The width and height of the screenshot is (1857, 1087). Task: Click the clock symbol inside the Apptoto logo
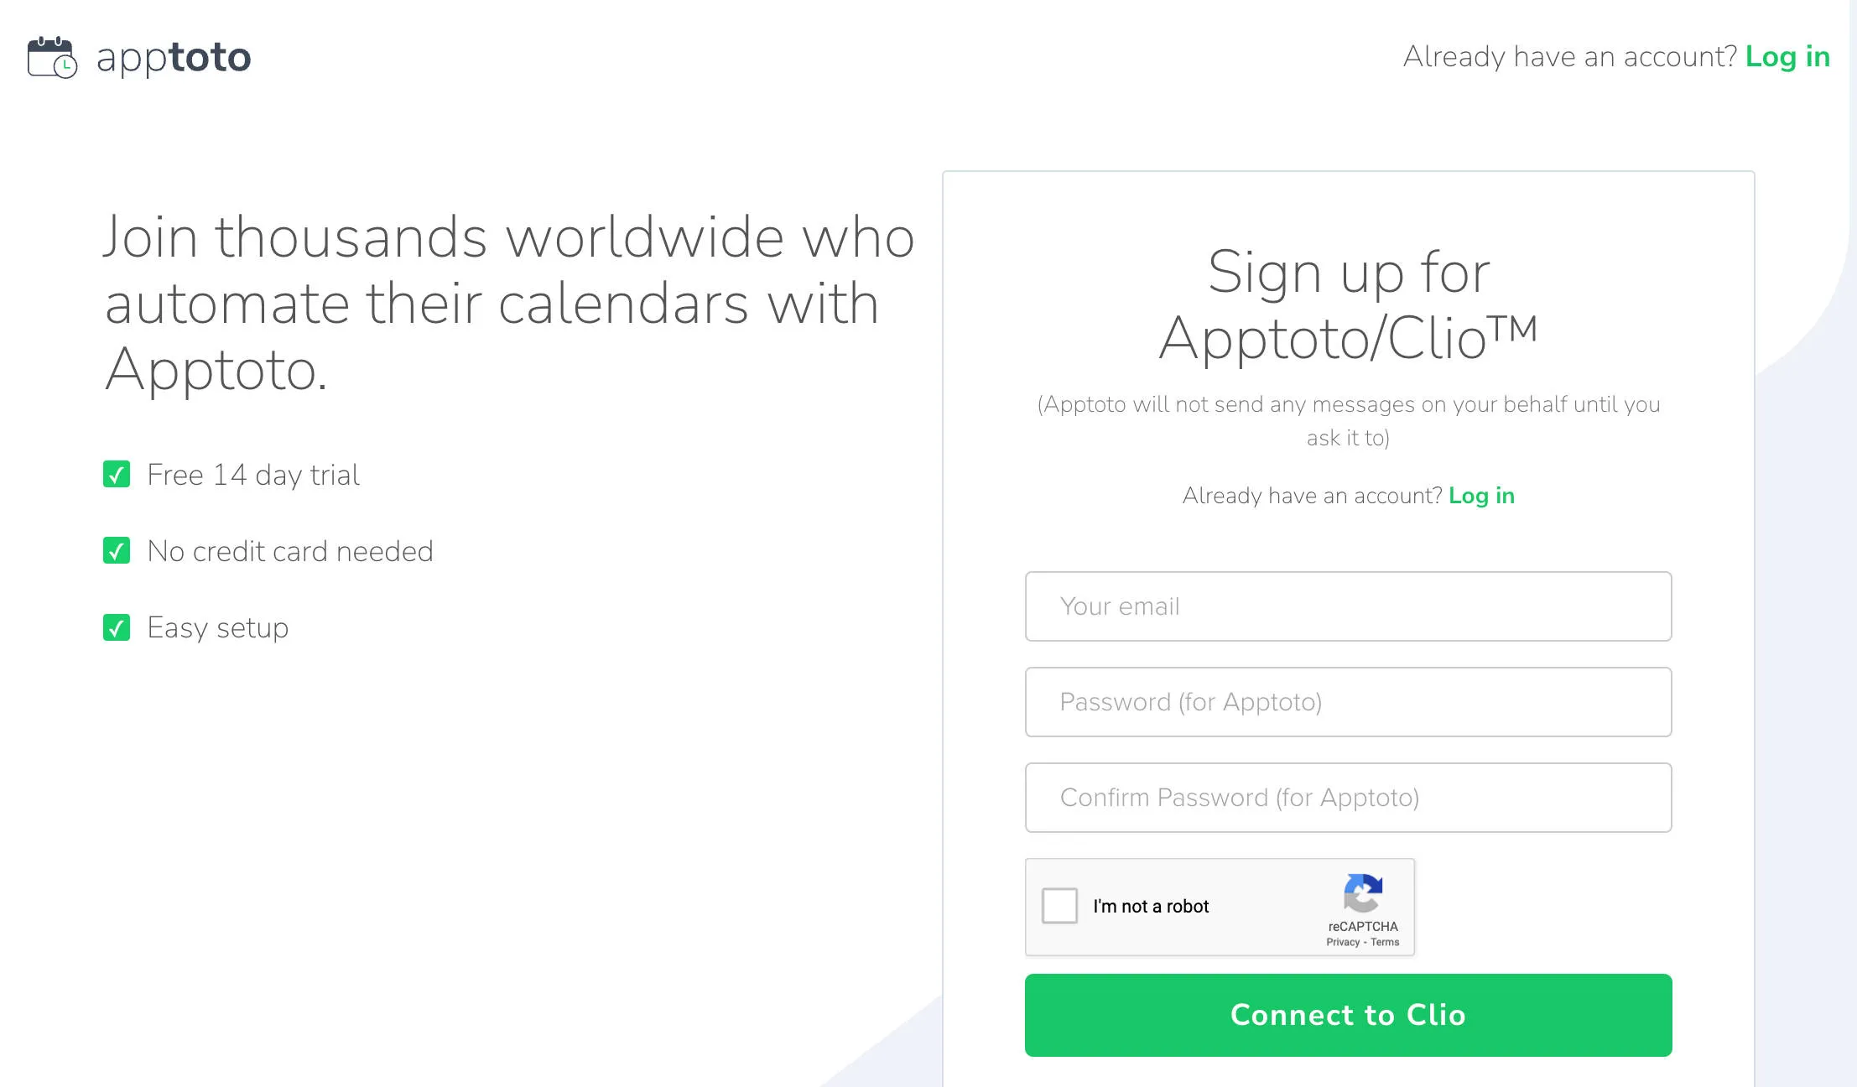pos(65,65)
